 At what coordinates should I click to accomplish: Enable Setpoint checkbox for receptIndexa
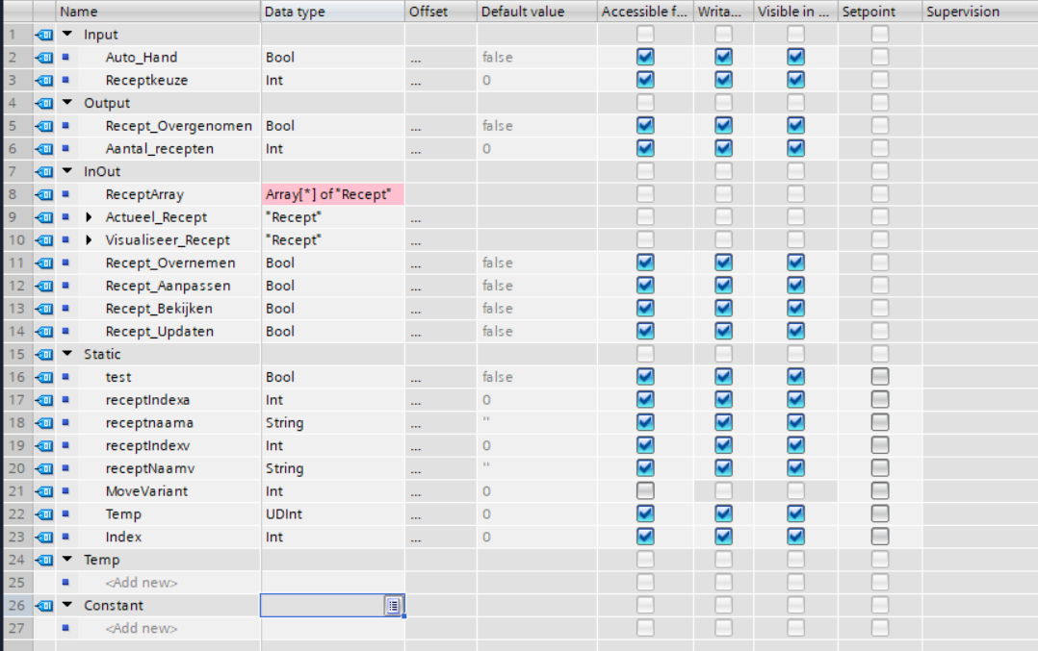(x=880, y=400)
